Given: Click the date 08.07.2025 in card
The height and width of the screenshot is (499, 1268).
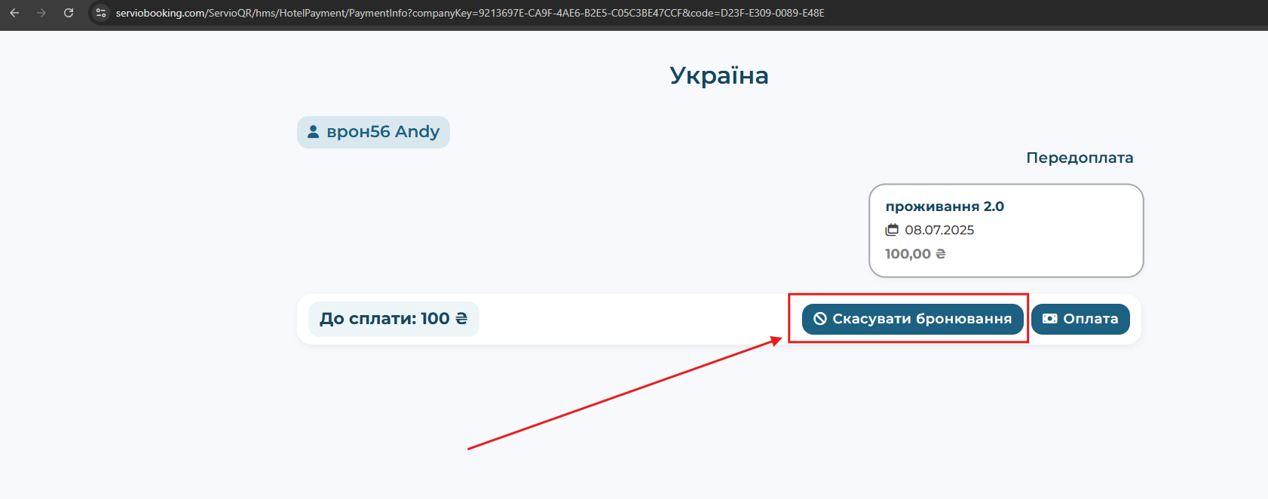Looking at the screenshot, I should pyautogui.click(x=939, y=230).
